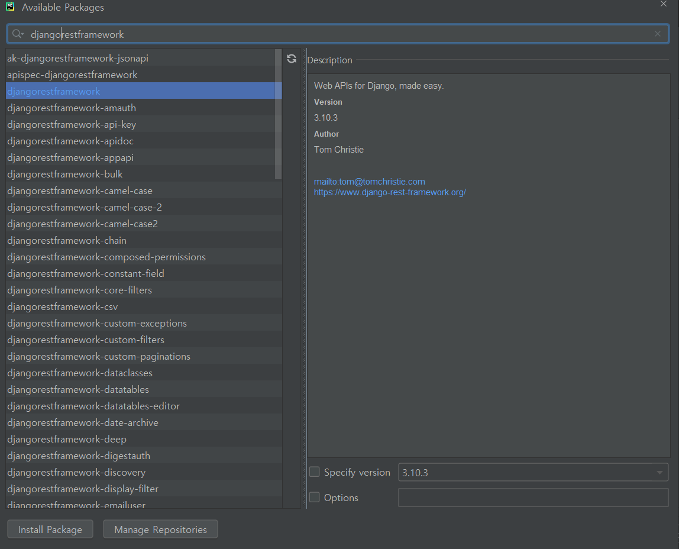Open the django-rest-framework.org link
Screen dimensions: 679x549
coord(390,192)
